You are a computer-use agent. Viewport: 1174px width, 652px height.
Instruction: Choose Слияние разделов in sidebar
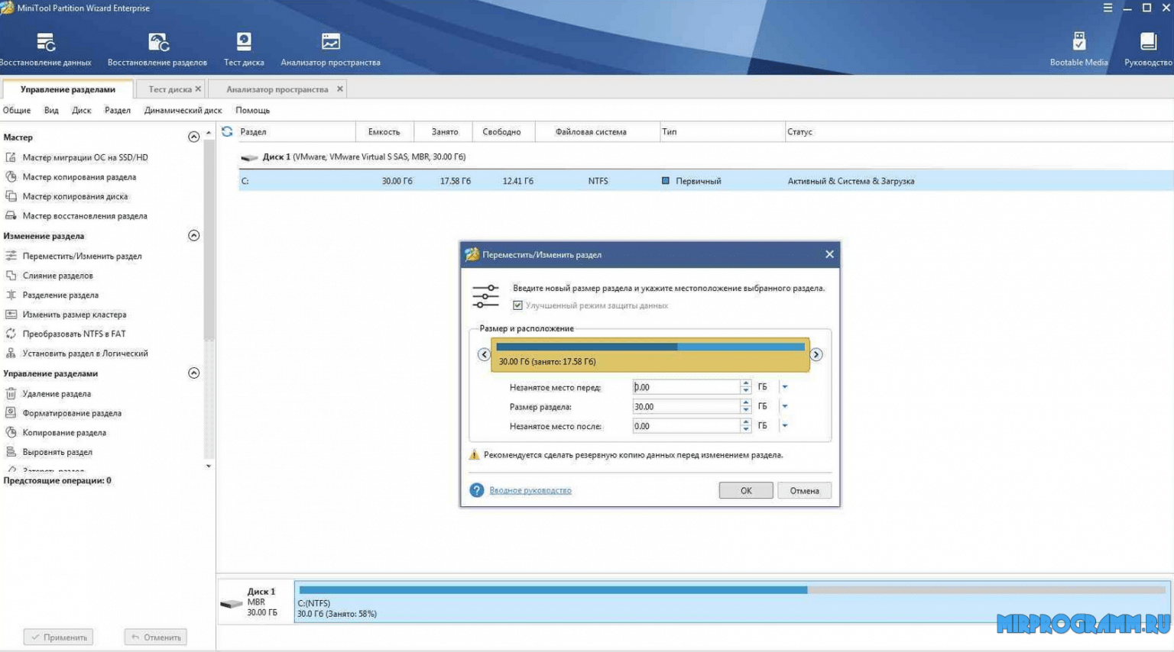(x=57, y=276)
